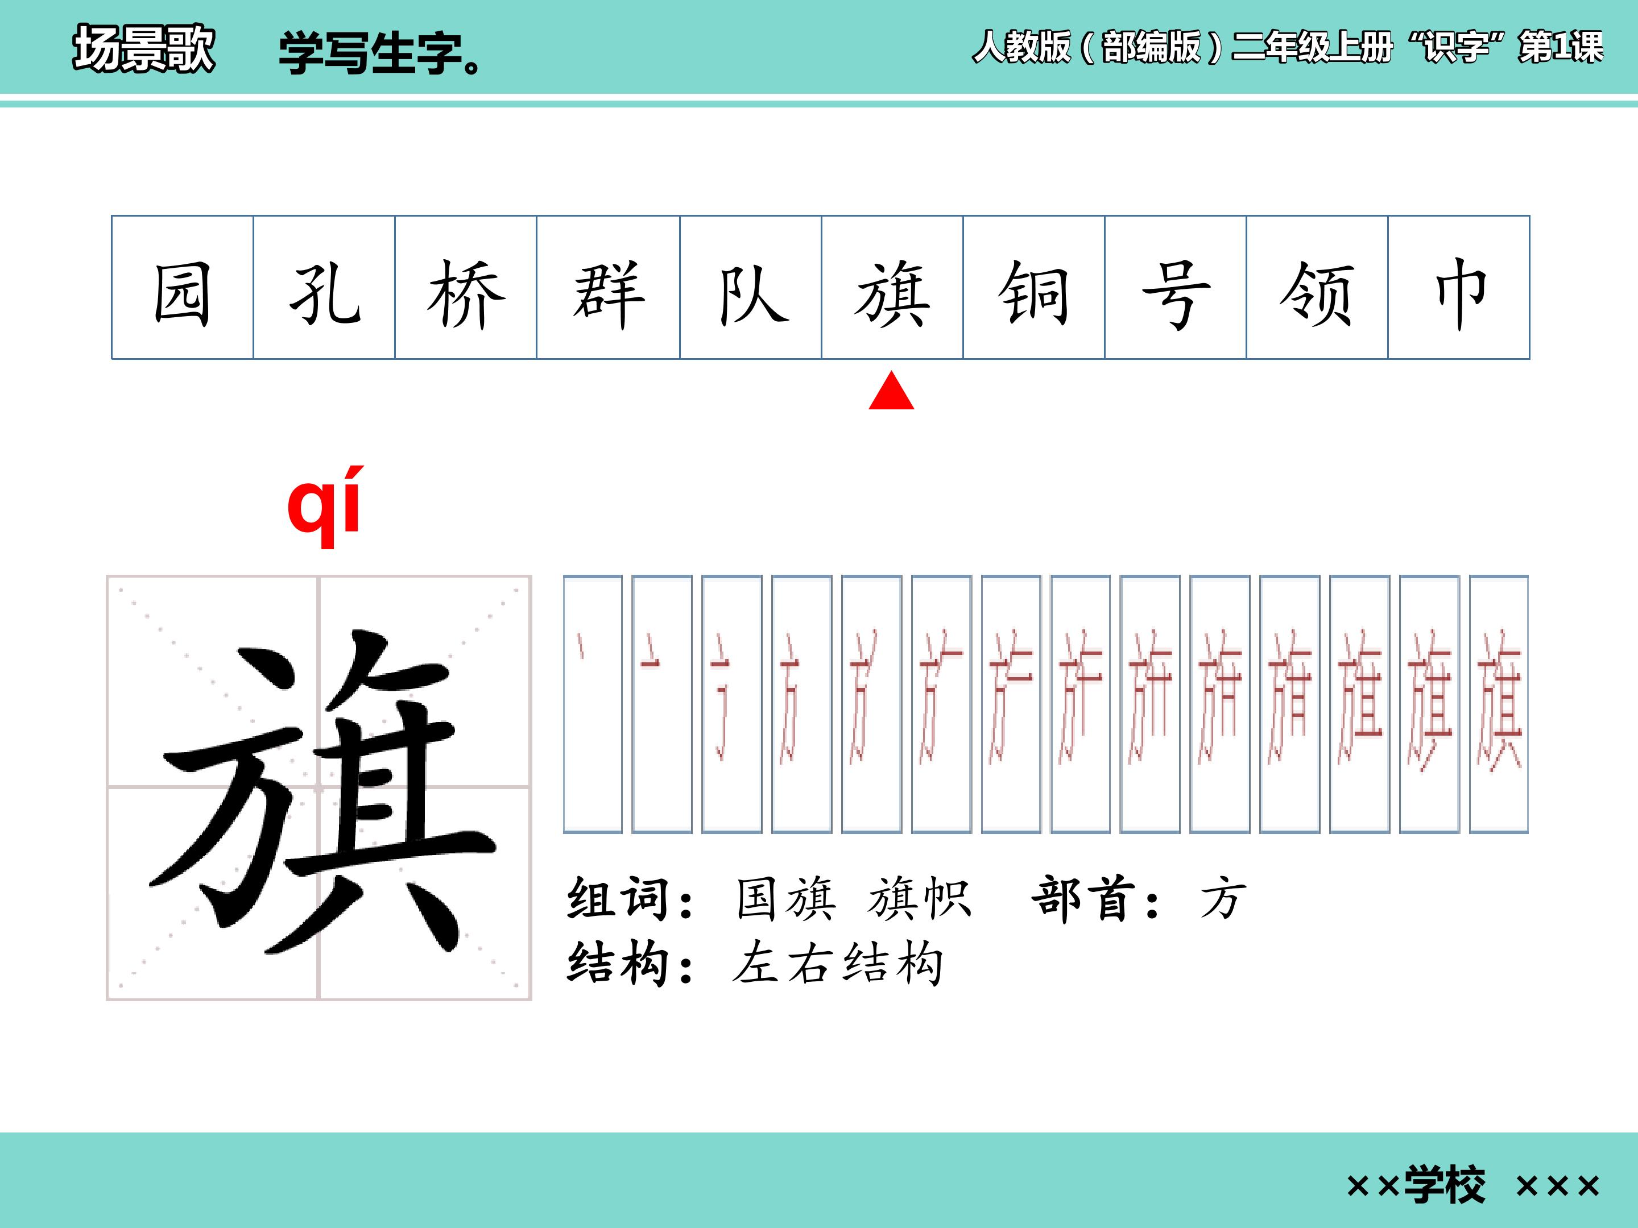Click the 场景歌 title in header
Viewport: 1638px width, 1228px height.
(144, 49)
